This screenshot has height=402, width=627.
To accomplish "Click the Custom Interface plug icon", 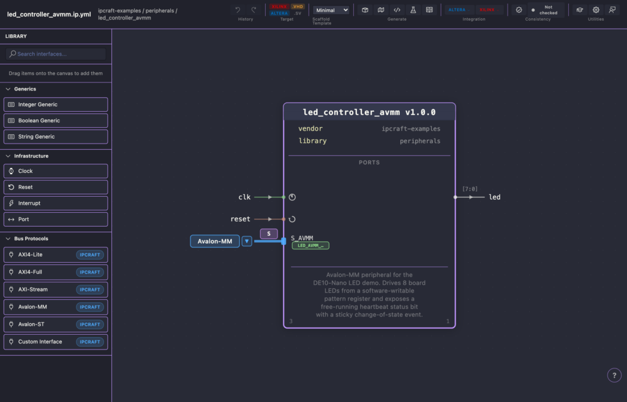I will pos(11,342).
